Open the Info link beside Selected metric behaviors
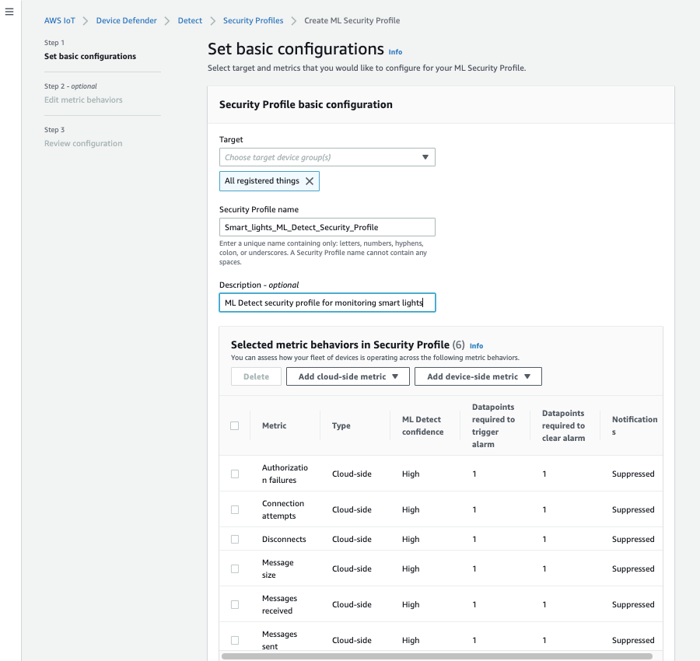The width and height of the screenshot is (700, 661). click(476, 345)
